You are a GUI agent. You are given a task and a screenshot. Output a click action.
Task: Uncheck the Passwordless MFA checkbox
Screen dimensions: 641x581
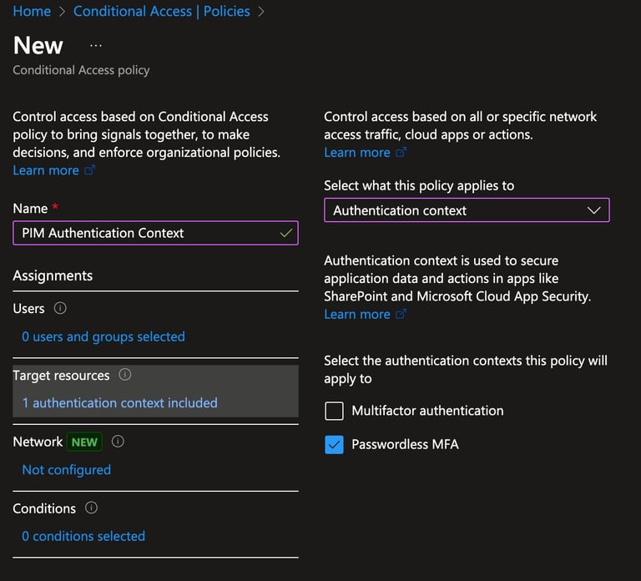(334, 444)
